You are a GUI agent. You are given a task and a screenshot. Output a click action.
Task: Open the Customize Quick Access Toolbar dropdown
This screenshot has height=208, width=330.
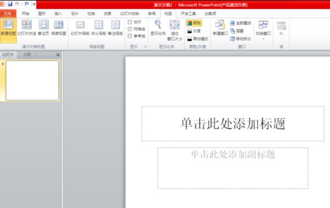click(x=34, y=4)
